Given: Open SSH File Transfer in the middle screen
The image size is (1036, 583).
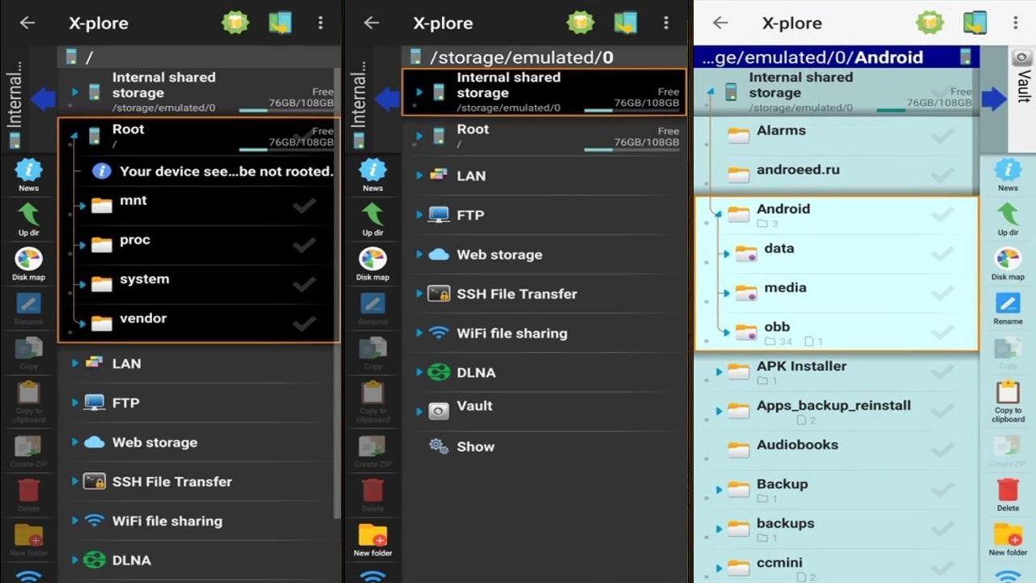Looking at the screenshot, I should [546, 294].
